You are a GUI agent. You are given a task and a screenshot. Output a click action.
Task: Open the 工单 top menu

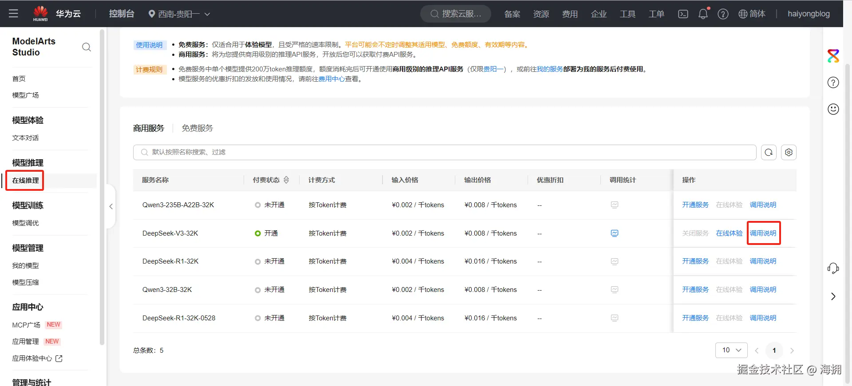pos(656,14)
